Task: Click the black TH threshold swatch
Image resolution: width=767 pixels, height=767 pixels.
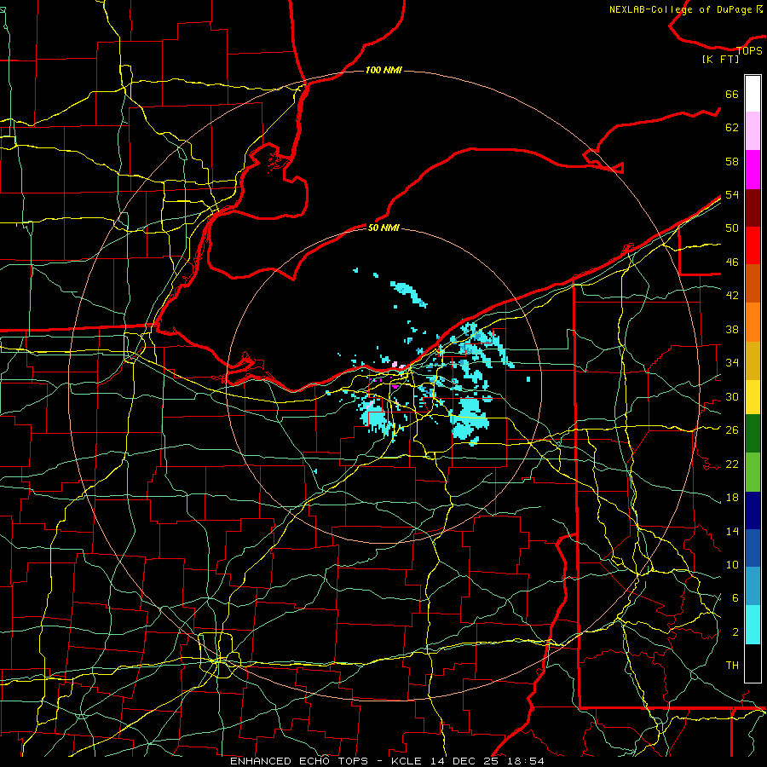Action: click(x=753, y=663)
